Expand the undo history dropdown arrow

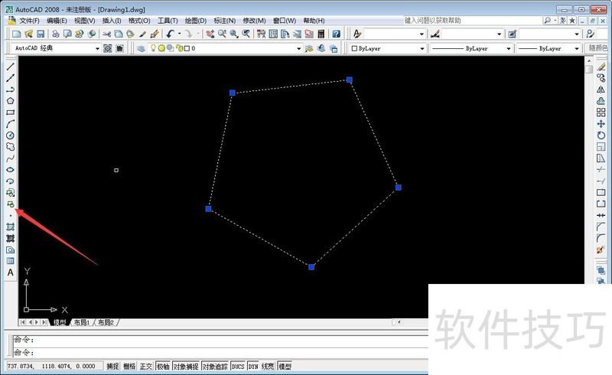tap(180, 34)
